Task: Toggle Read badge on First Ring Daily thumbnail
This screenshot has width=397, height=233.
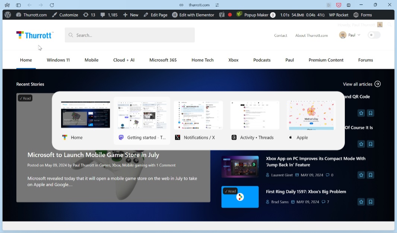Action: [230, 191]
